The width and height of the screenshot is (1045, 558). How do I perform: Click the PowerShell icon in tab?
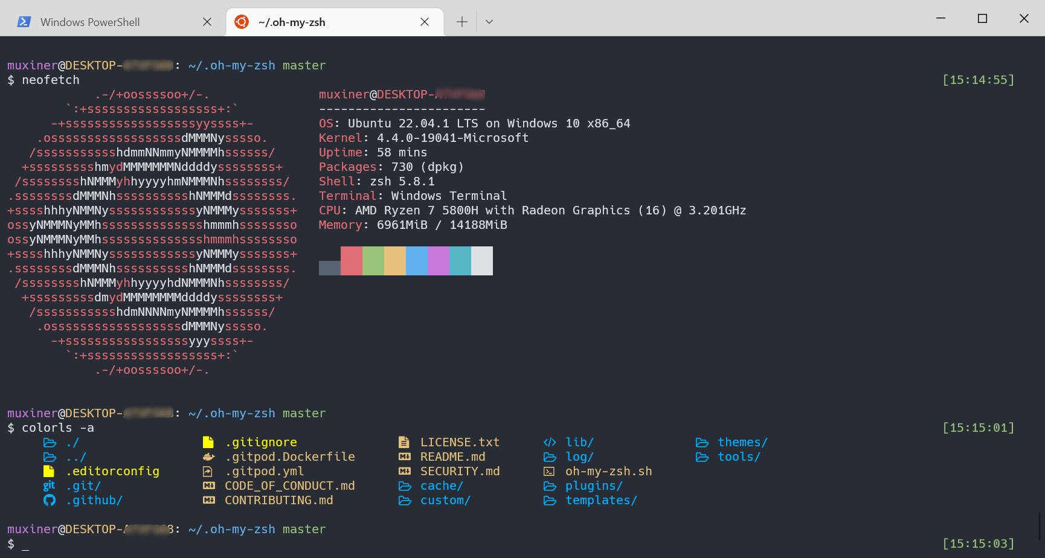[24, 22]
